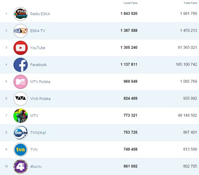
Task: Click the purple 4fun.tv logo icon
Action: click(20, 167)
